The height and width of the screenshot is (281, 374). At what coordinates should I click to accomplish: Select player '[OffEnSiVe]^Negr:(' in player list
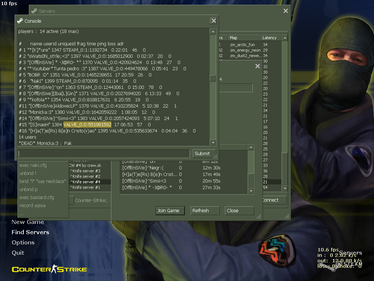(x=184, y=168)
